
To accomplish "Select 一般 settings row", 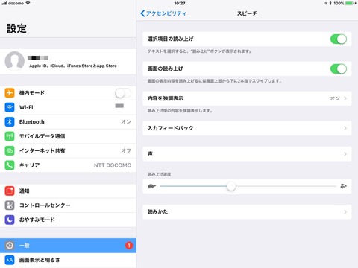I will click(x=68, y=246).
